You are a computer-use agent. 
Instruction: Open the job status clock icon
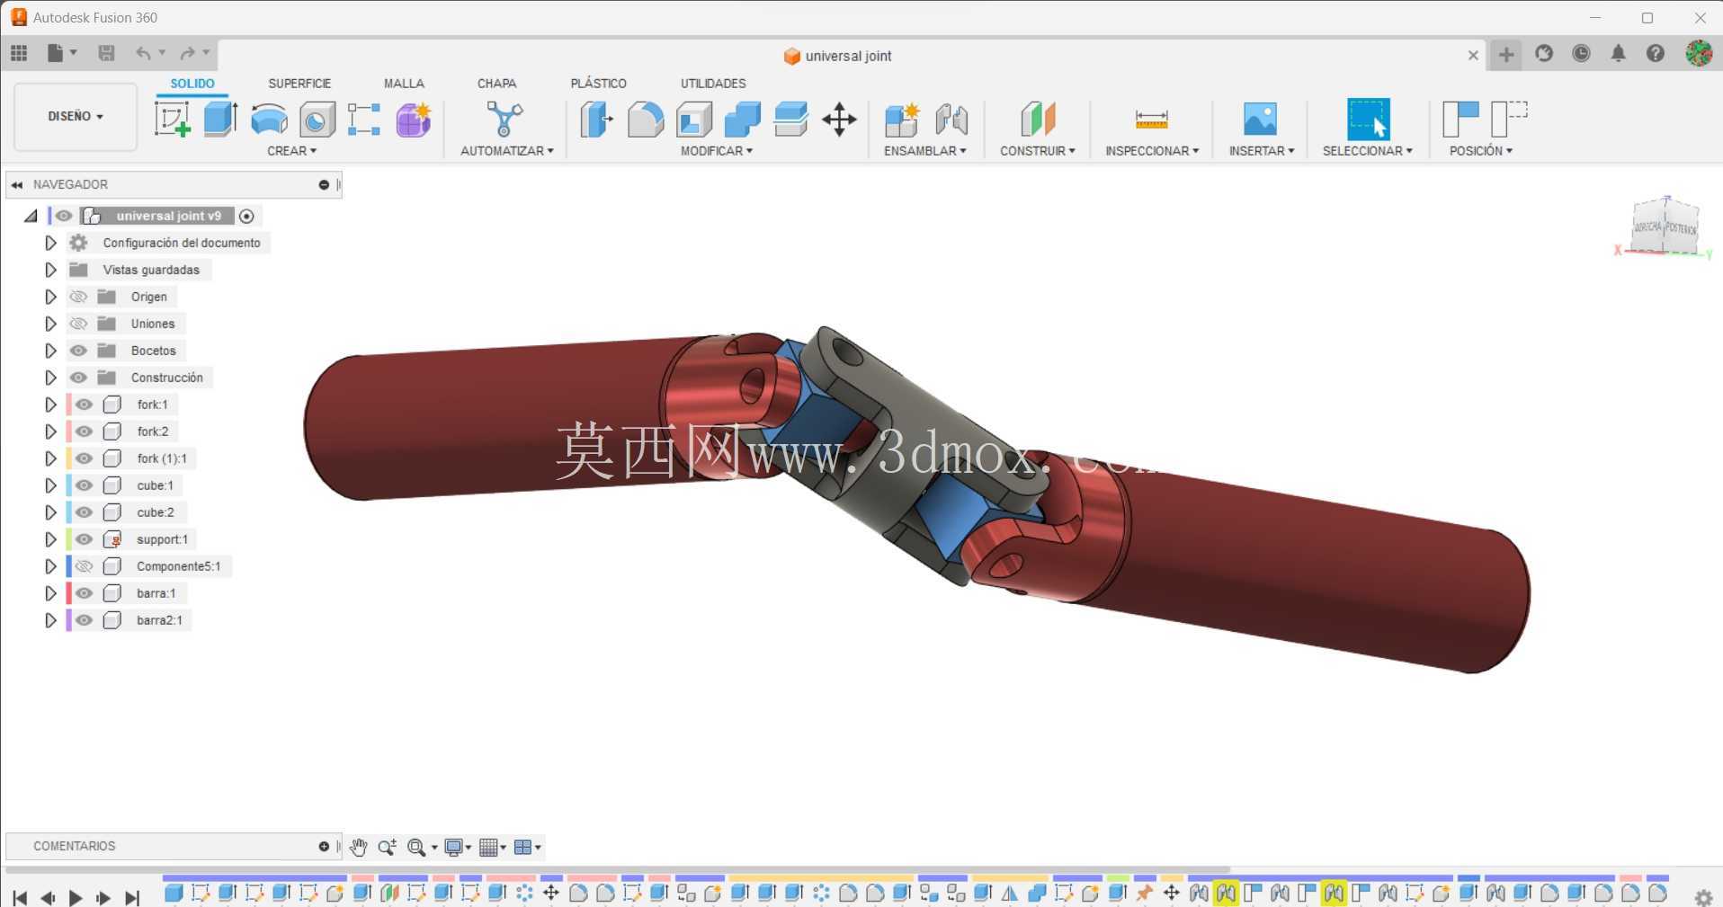tap(1581, 53)
